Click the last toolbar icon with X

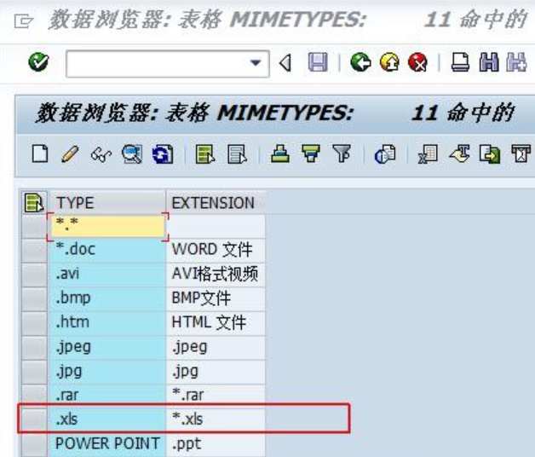(x=521, y=153)
